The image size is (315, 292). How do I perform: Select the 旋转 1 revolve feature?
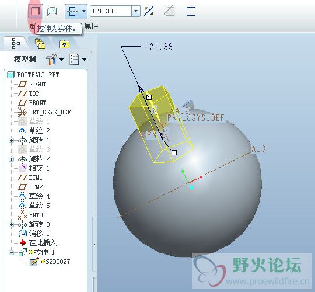[x=39, y=140]
